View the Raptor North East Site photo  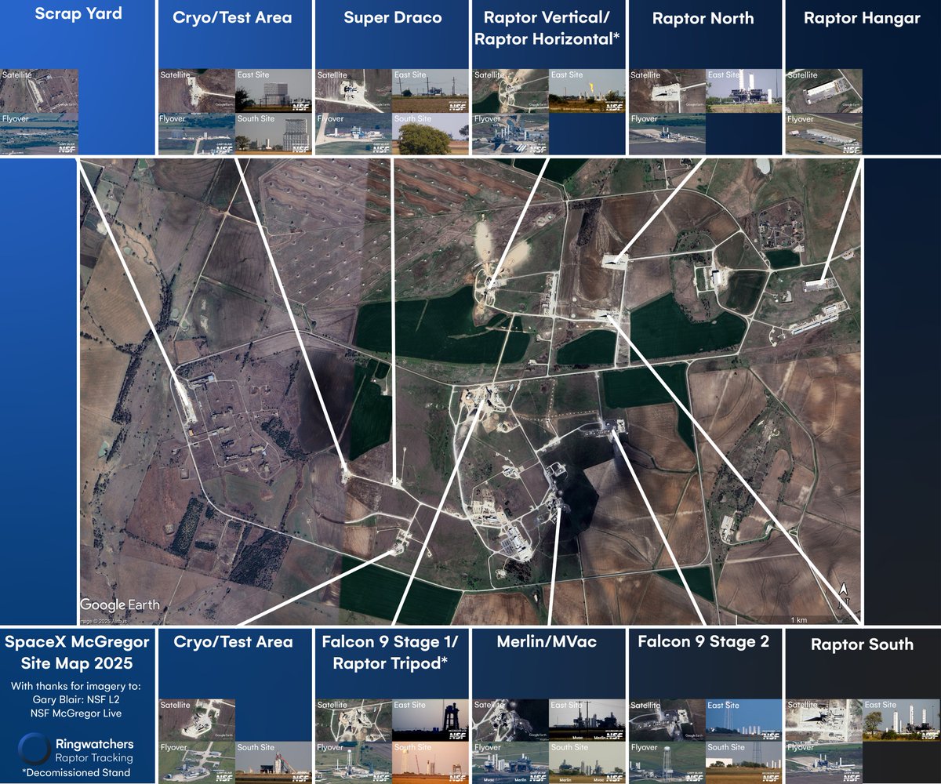coord(743,91)
